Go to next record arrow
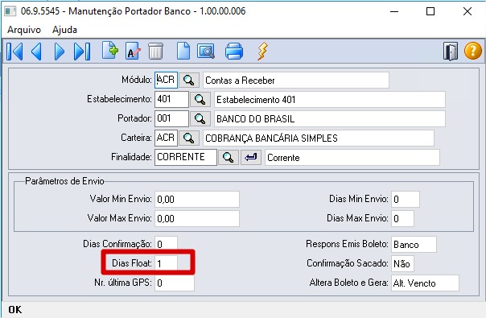The image size is (486, 318). pyautogui.click(x=59, y=52)
